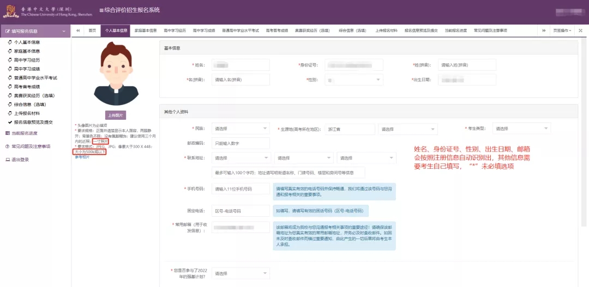Click the 当前报名进度 sidebar icon
Viewport: 589px width, 287px height.
tap(8, 133)
